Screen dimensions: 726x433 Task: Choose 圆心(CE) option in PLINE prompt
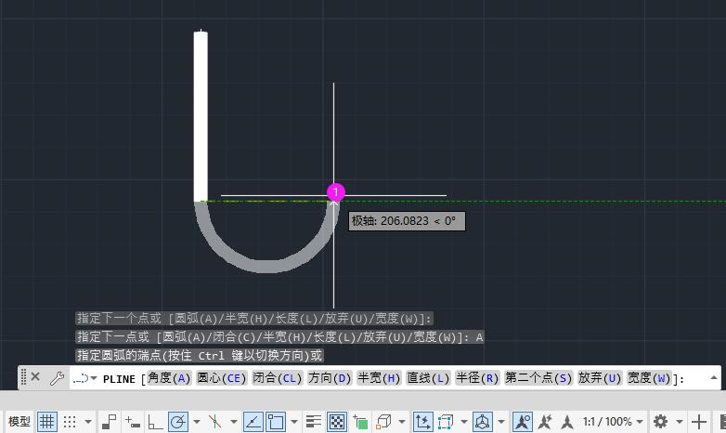pos(222,378)
